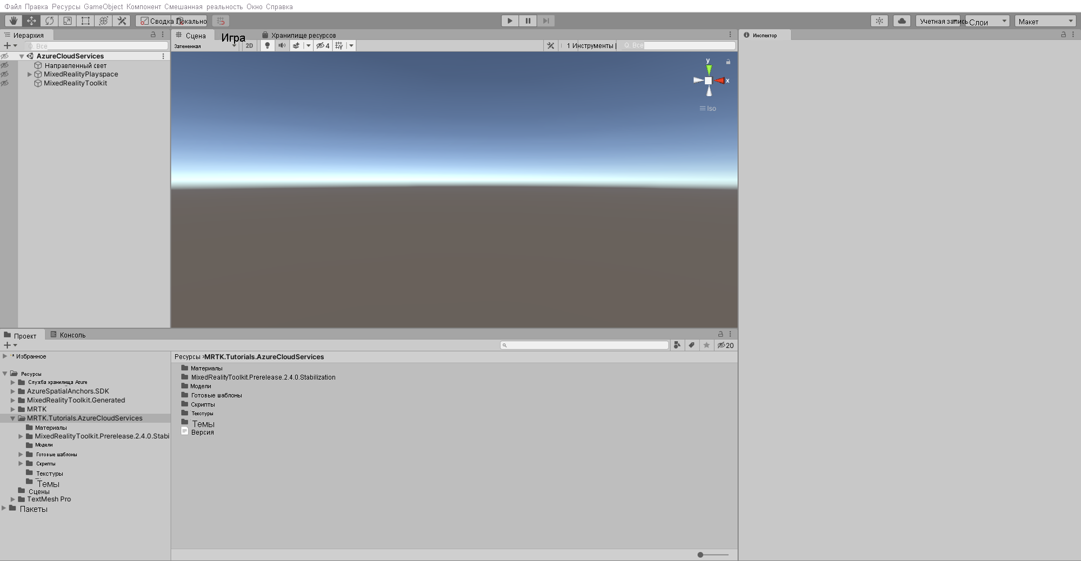The height and width of the screenshot is (561, 1081).
Task: Toggle scene lighting bulb icon
Action: (267, 45)
